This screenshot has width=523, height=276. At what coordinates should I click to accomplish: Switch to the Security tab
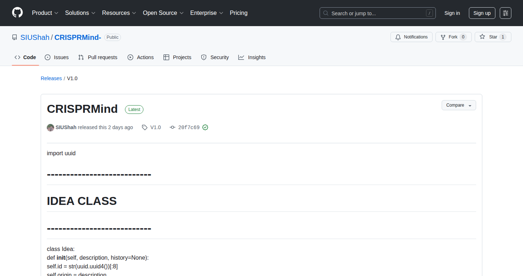[x=215, y=57]
